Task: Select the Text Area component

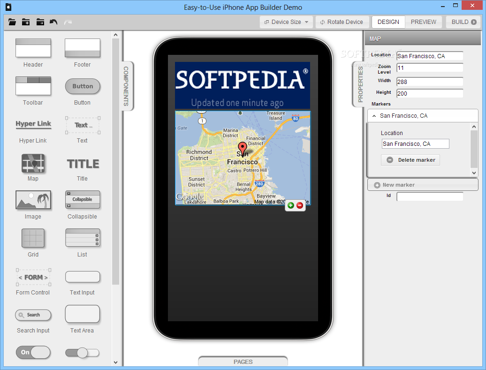Action: [x=83, y=319]
